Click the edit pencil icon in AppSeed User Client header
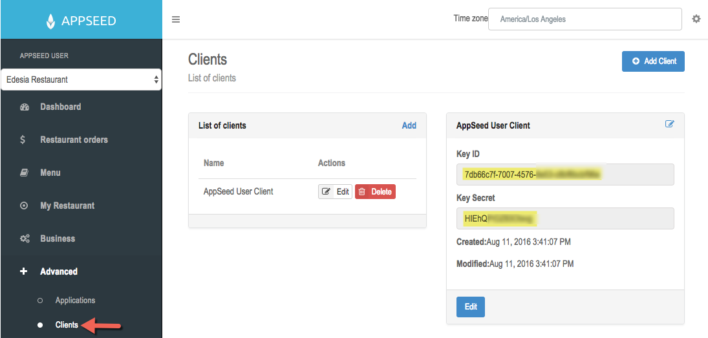This screenshot has height=338, width=708. point(670,123)
